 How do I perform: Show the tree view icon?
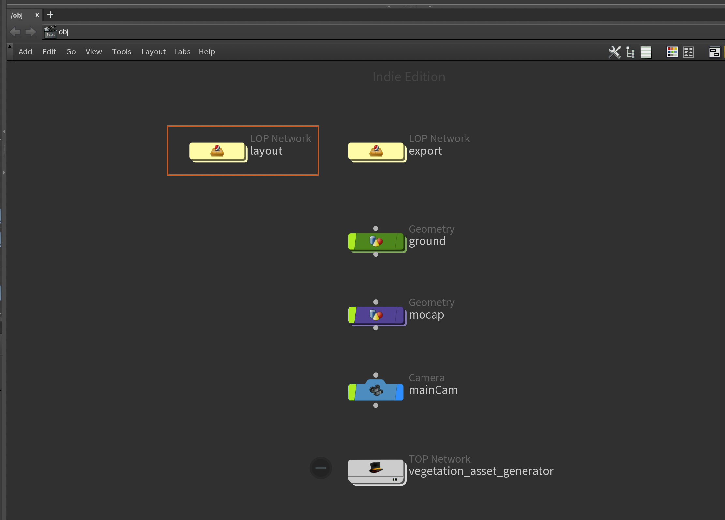click(x=630, y=52)
